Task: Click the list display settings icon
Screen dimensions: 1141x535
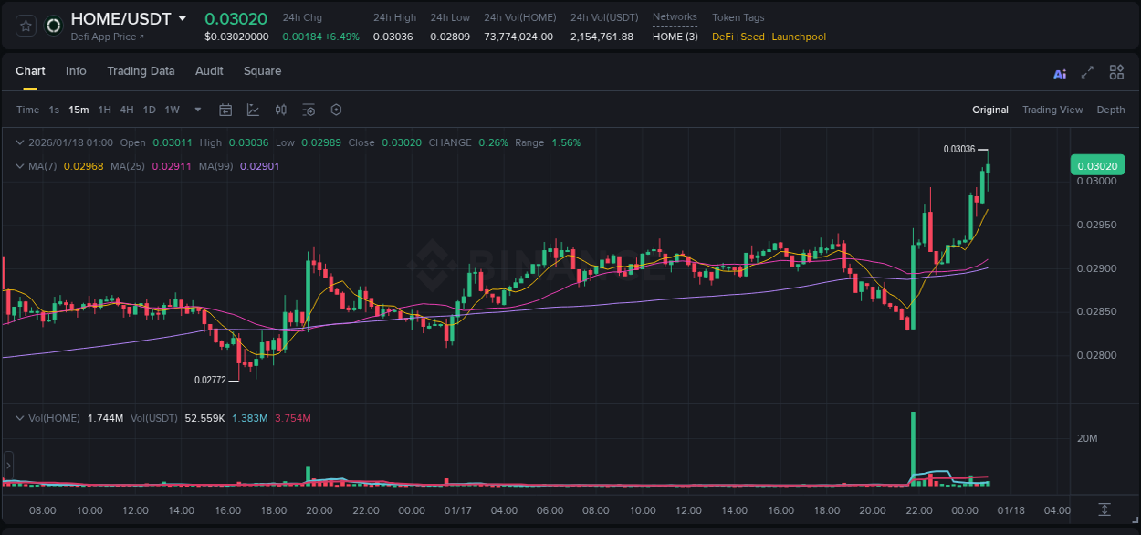Action: [309, 110]
